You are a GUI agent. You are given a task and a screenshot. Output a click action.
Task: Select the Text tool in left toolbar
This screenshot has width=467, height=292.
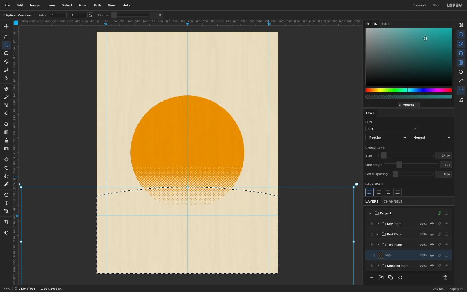(6, 203)
